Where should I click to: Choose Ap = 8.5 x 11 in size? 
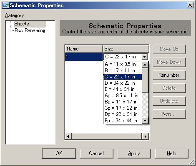point(123,96)
